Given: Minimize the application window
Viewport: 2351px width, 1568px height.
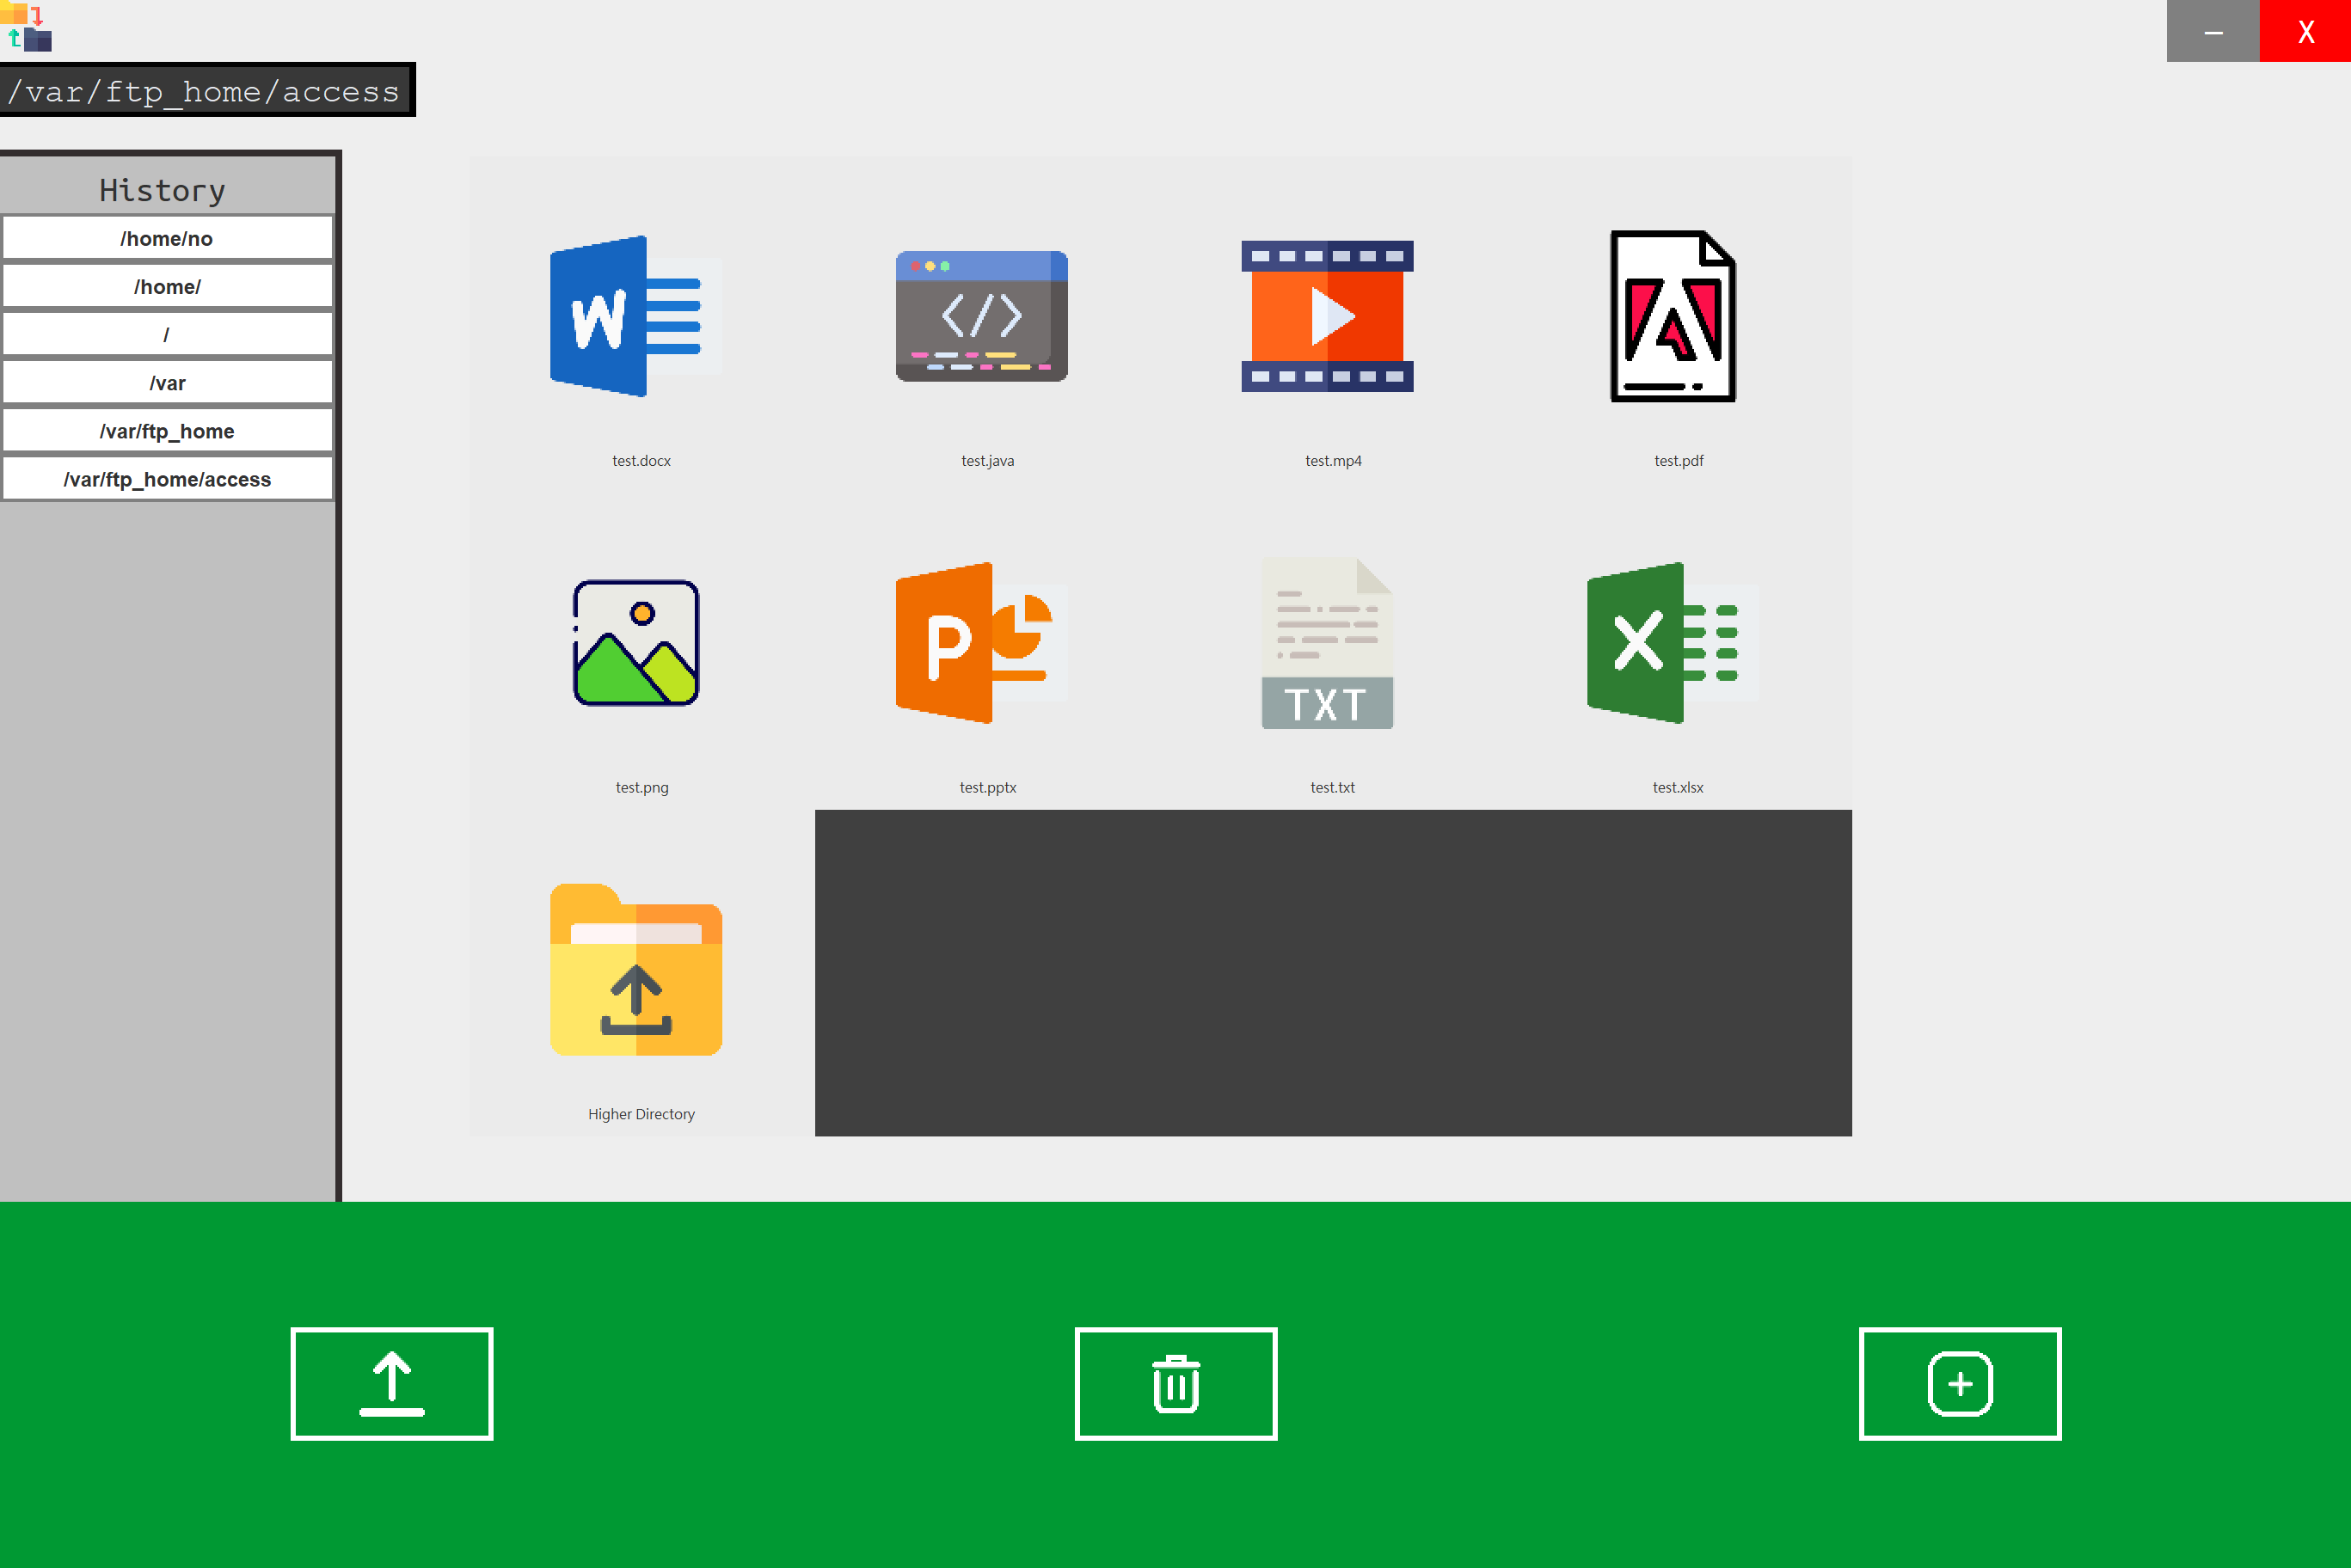Looking at the screenshot, I should [x=2213, y=31].
